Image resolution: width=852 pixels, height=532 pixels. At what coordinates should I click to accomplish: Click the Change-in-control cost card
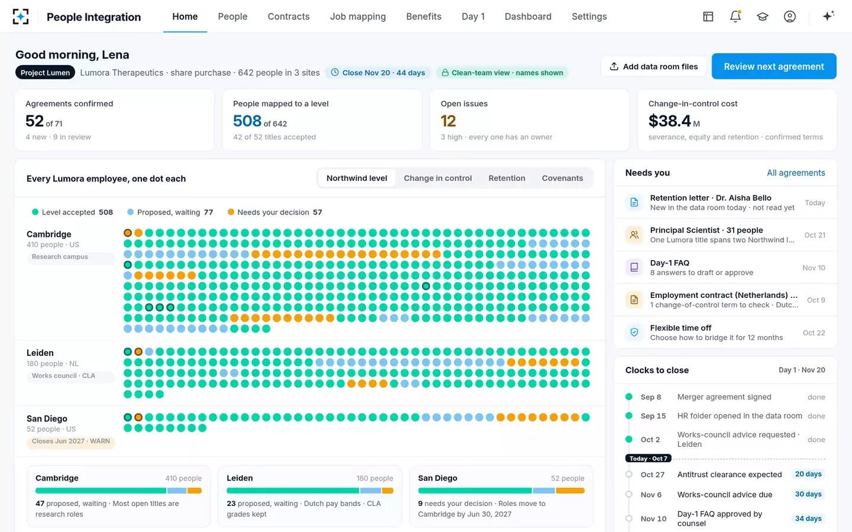point(737,120)
